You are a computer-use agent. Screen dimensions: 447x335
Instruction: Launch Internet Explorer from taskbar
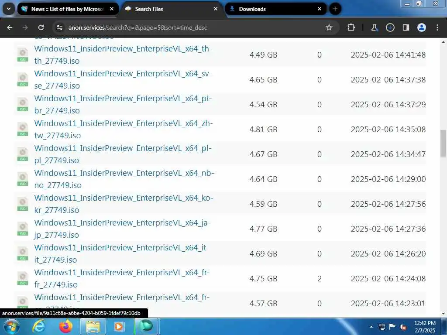pyautogui.click(x=39, y=326)
